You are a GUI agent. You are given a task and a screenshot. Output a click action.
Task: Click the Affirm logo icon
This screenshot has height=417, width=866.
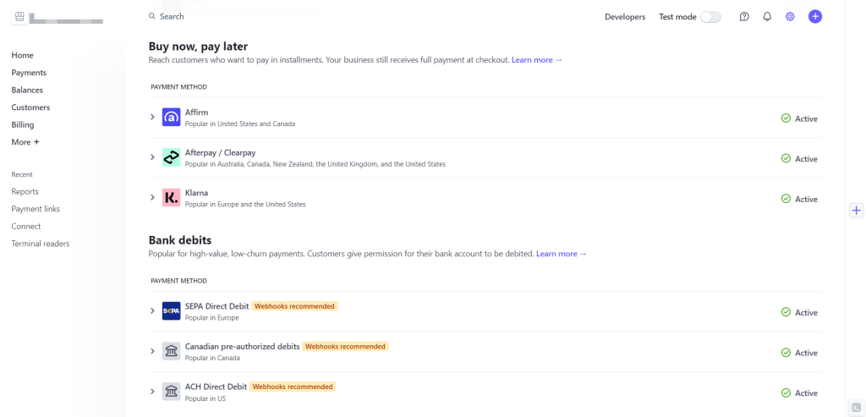(171, 117)
